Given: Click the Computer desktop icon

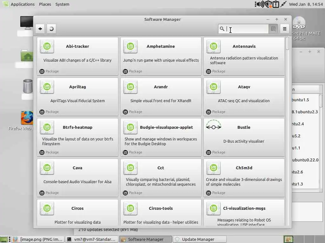Looking at the screenshot, I should tap(27, 23).
